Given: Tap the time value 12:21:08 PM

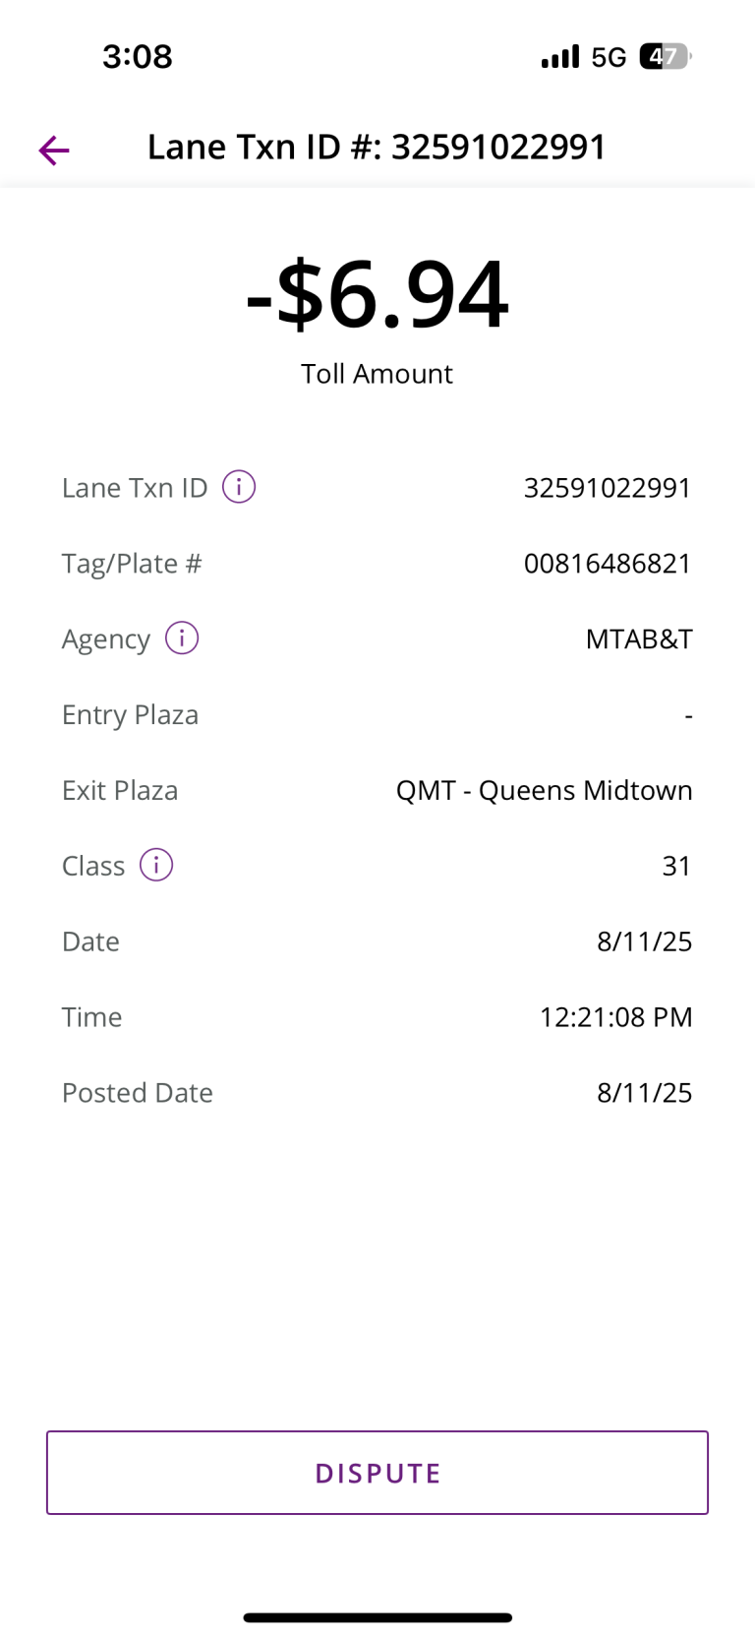Looking at the screenshot, I should (x=615, y=1017).
